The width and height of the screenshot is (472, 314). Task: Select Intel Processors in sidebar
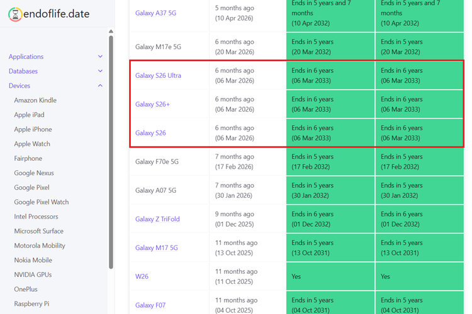coord(36,216)
